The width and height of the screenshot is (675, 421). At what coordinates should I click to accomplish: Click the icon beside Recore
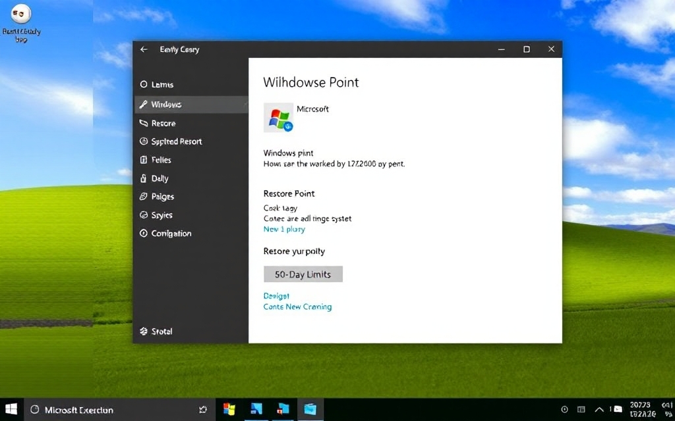pos(144,123)
